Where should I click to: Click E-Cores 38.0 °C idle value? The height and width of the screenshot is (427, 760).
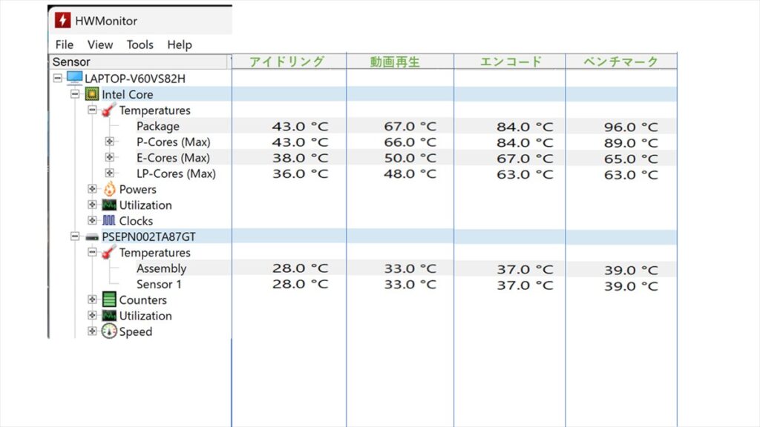pyautogui.click(x=300, y=159)
